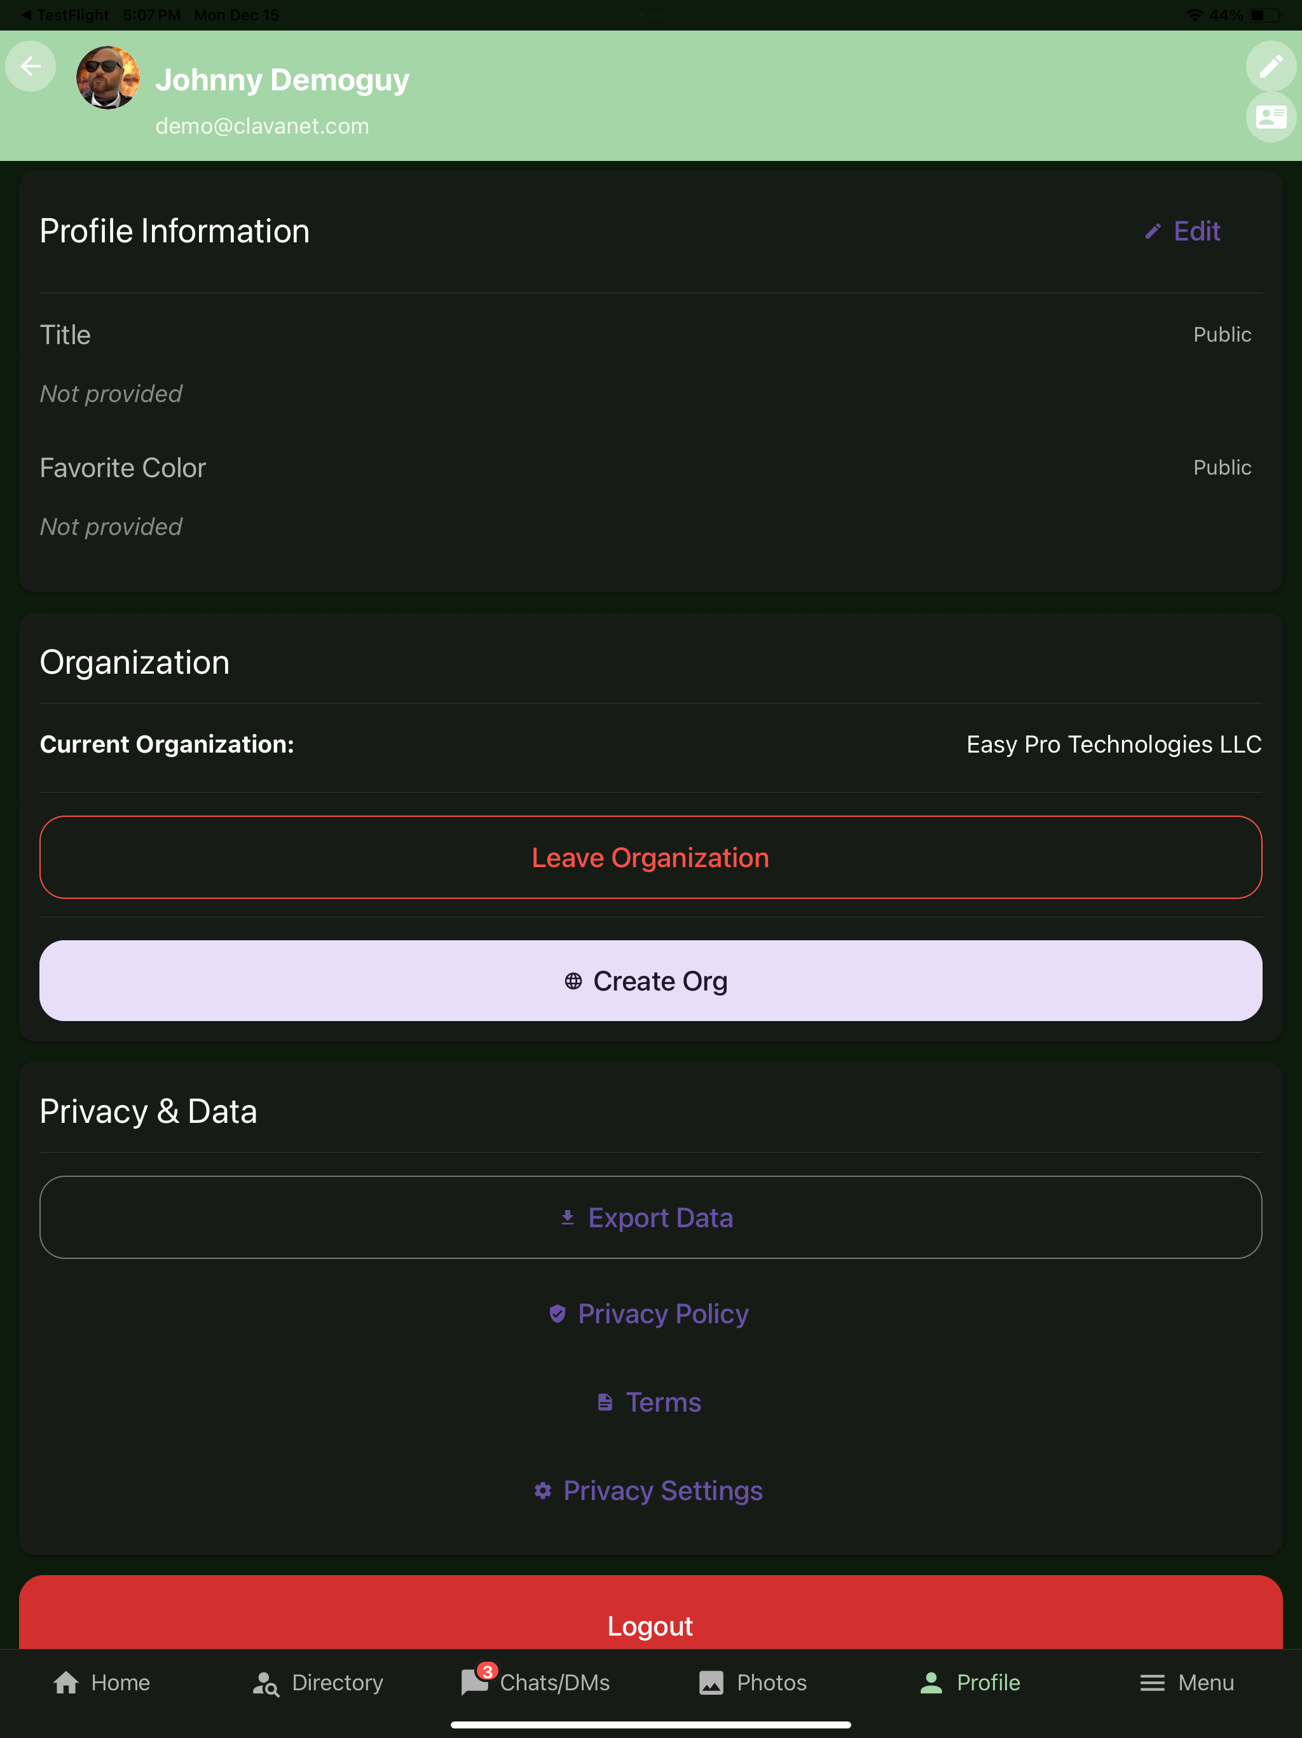
Task: Click the Leave Organization button
Action: click(x=650, y=857)
